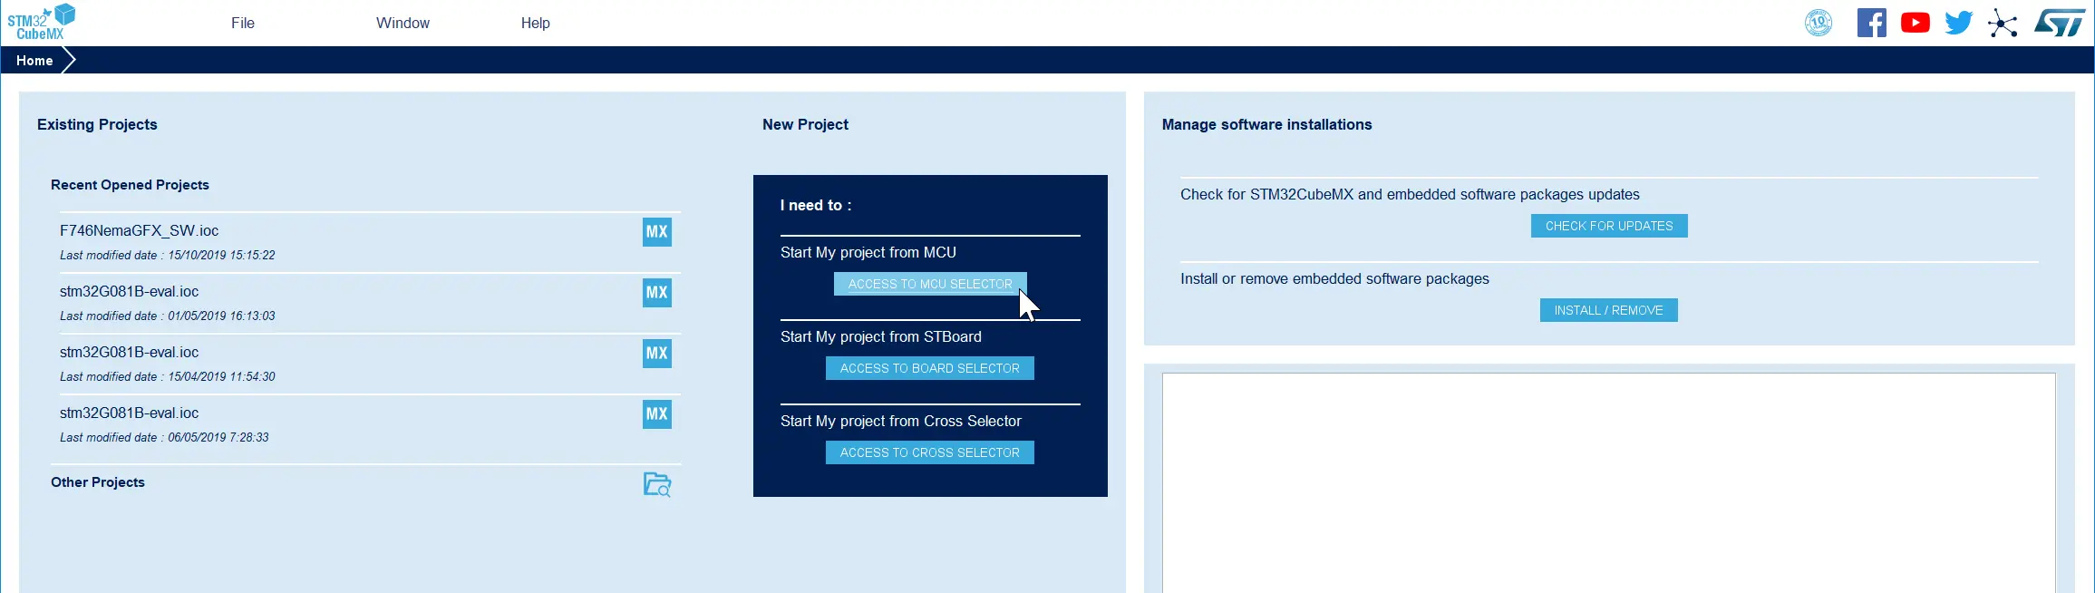The image size is (2095, 593).
Task: Click Access to MCU Selector button
Action: click(929, 284)
